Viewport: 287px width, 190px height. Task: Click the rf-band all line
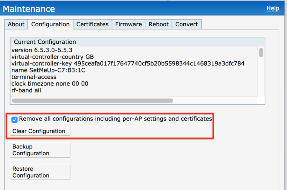coord(26,91)
